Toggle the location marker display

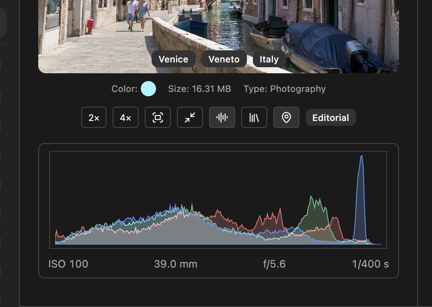(286, 117)
